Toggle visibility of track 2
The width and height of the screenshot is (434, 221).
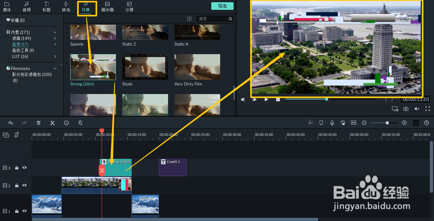[24, 185]
